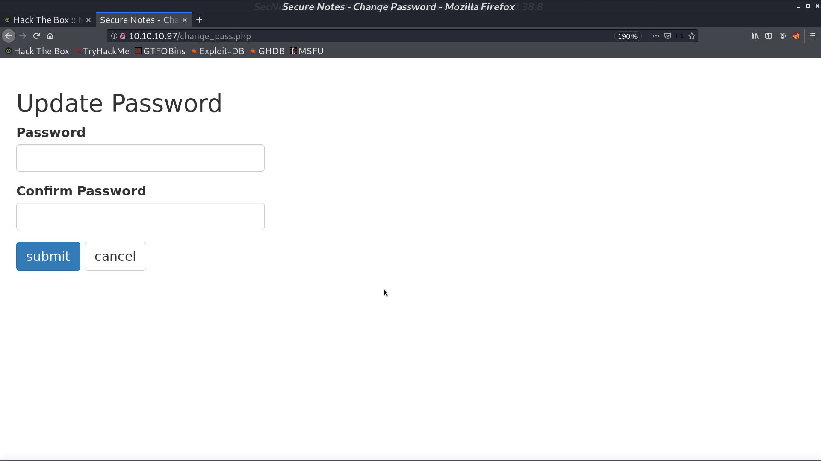
Task: Maximize the Firefox window
Action: tap(808, 6)
